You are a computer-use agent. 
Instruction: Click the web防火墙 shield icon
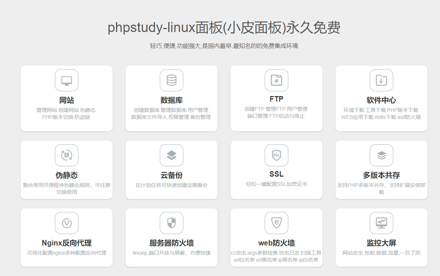[x=277, y=223]
